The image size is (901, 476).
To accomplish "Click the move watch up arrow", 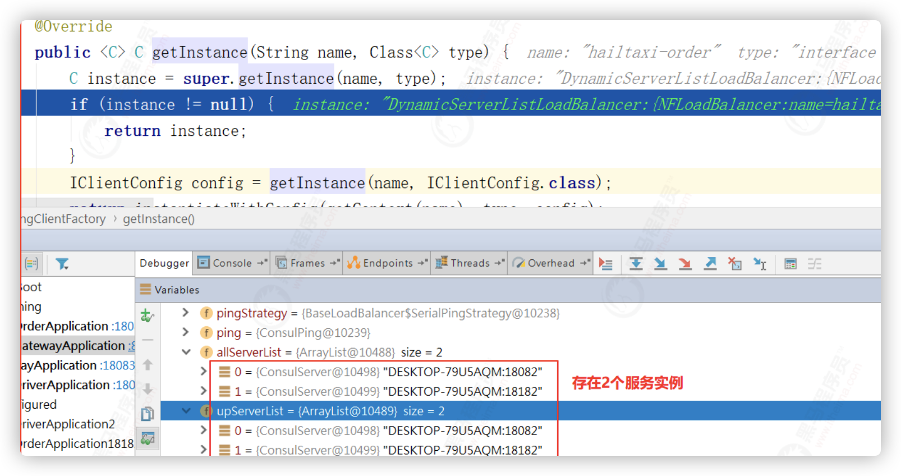I will [148, 365].
